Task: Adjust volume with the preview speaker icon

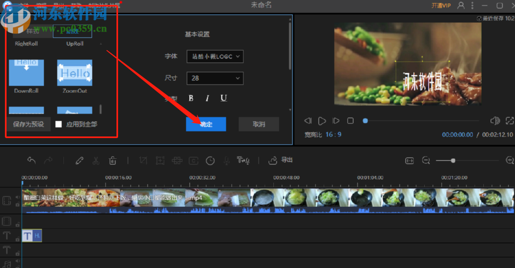Action: [495, 121]
